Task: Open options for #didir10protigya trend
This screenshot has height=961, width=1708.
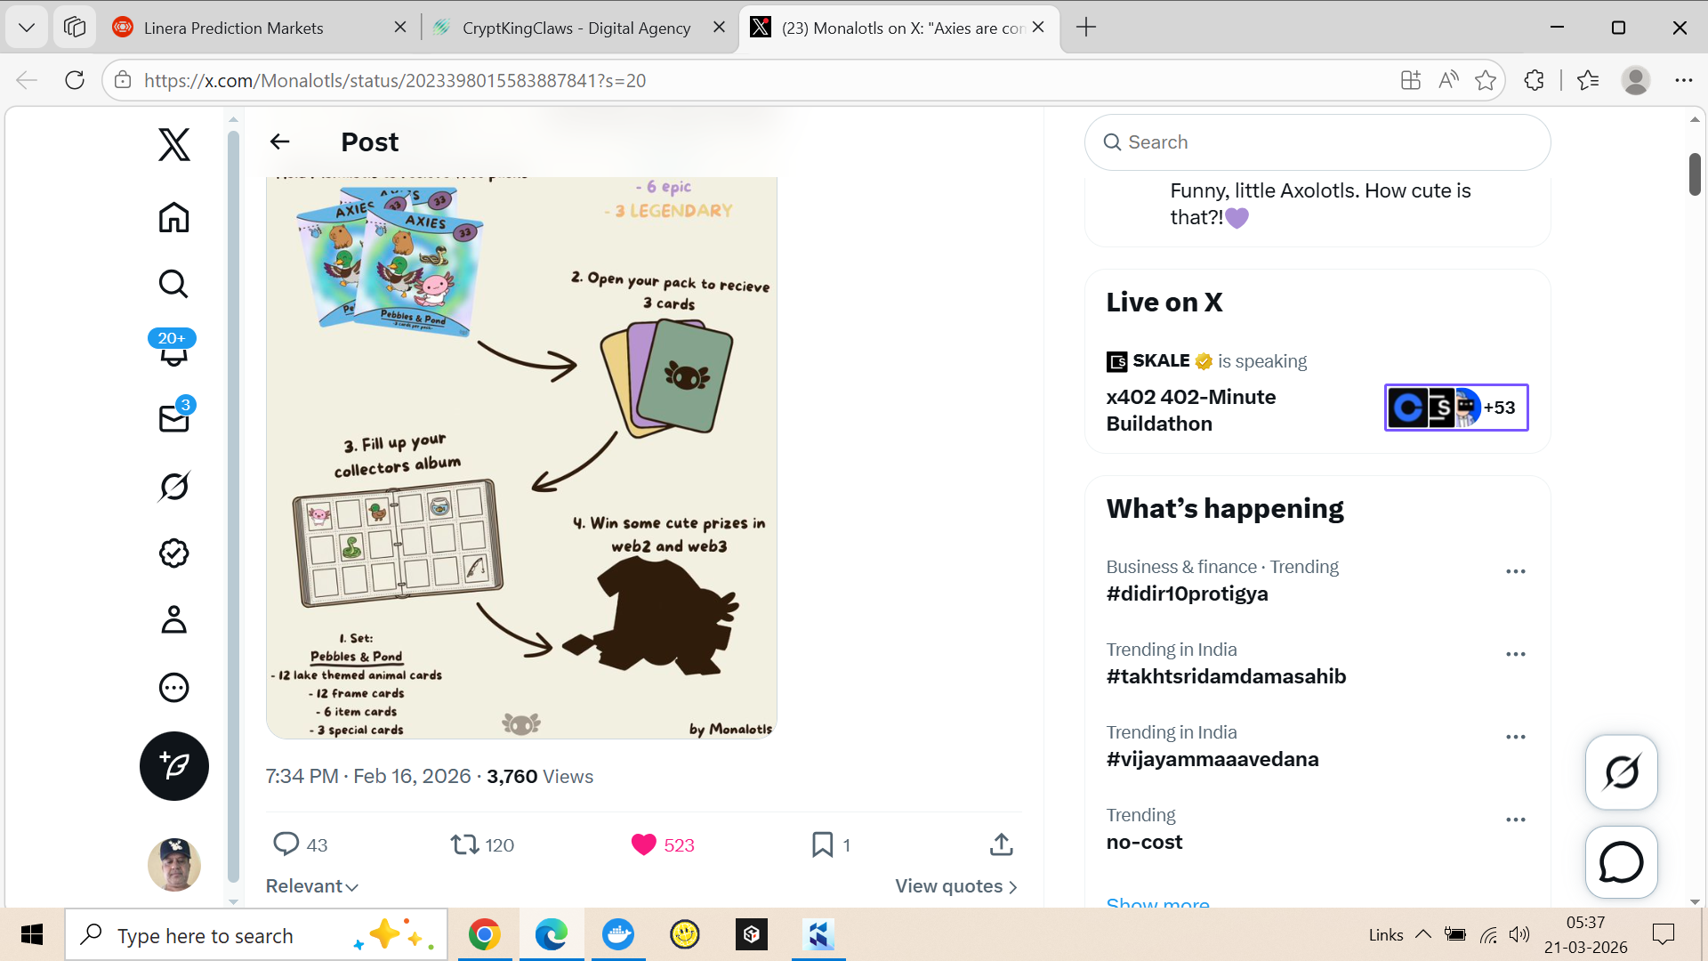Action: click(1515, 571)
